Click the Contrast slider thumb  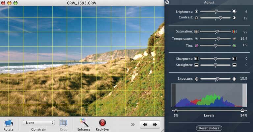pos(221,18)
